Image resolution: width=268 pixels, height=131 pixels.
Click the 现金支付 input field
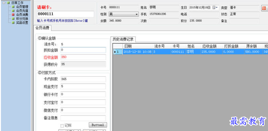point(83,87)
